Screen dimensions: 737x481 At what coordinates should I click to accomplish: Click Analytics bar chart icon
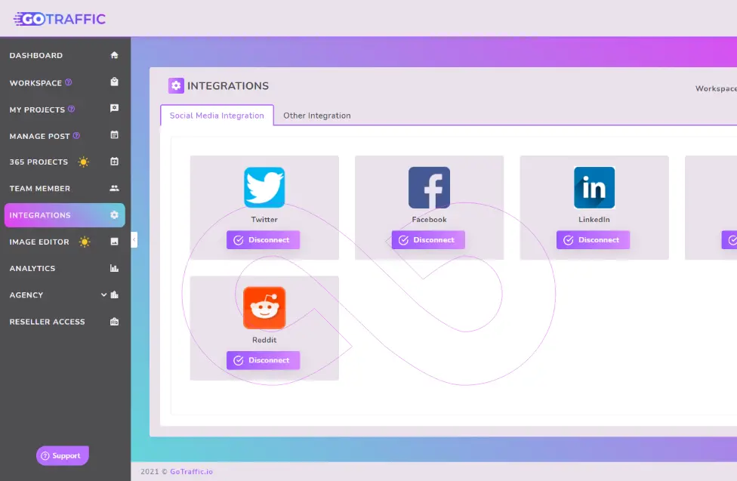[x=114, y=268]
